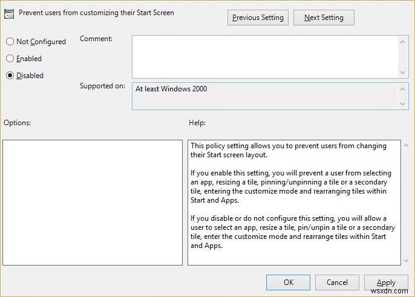Jump to the Next Setting
Screen dimensions: 415x297
tap(324, 18)
